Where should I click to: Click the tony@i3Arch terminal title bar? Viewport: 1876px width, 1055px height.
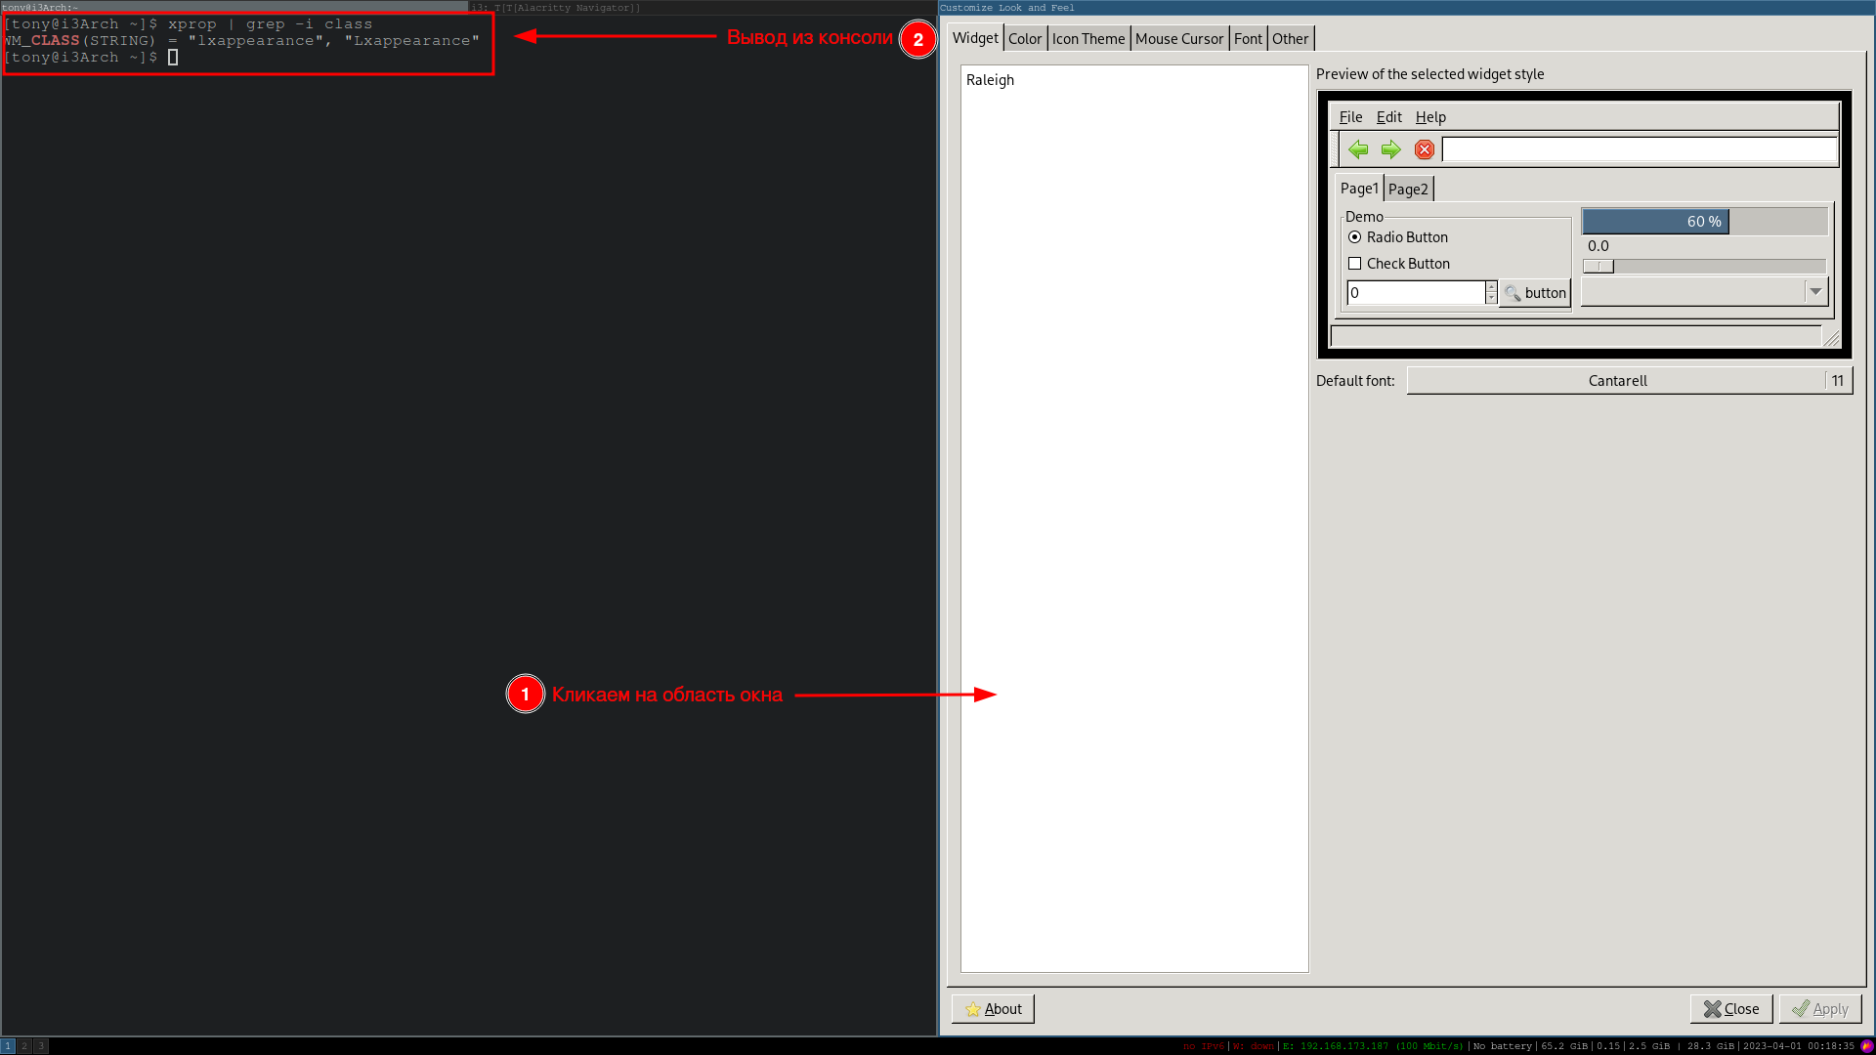pyautogui.click(x=234, y=7)
